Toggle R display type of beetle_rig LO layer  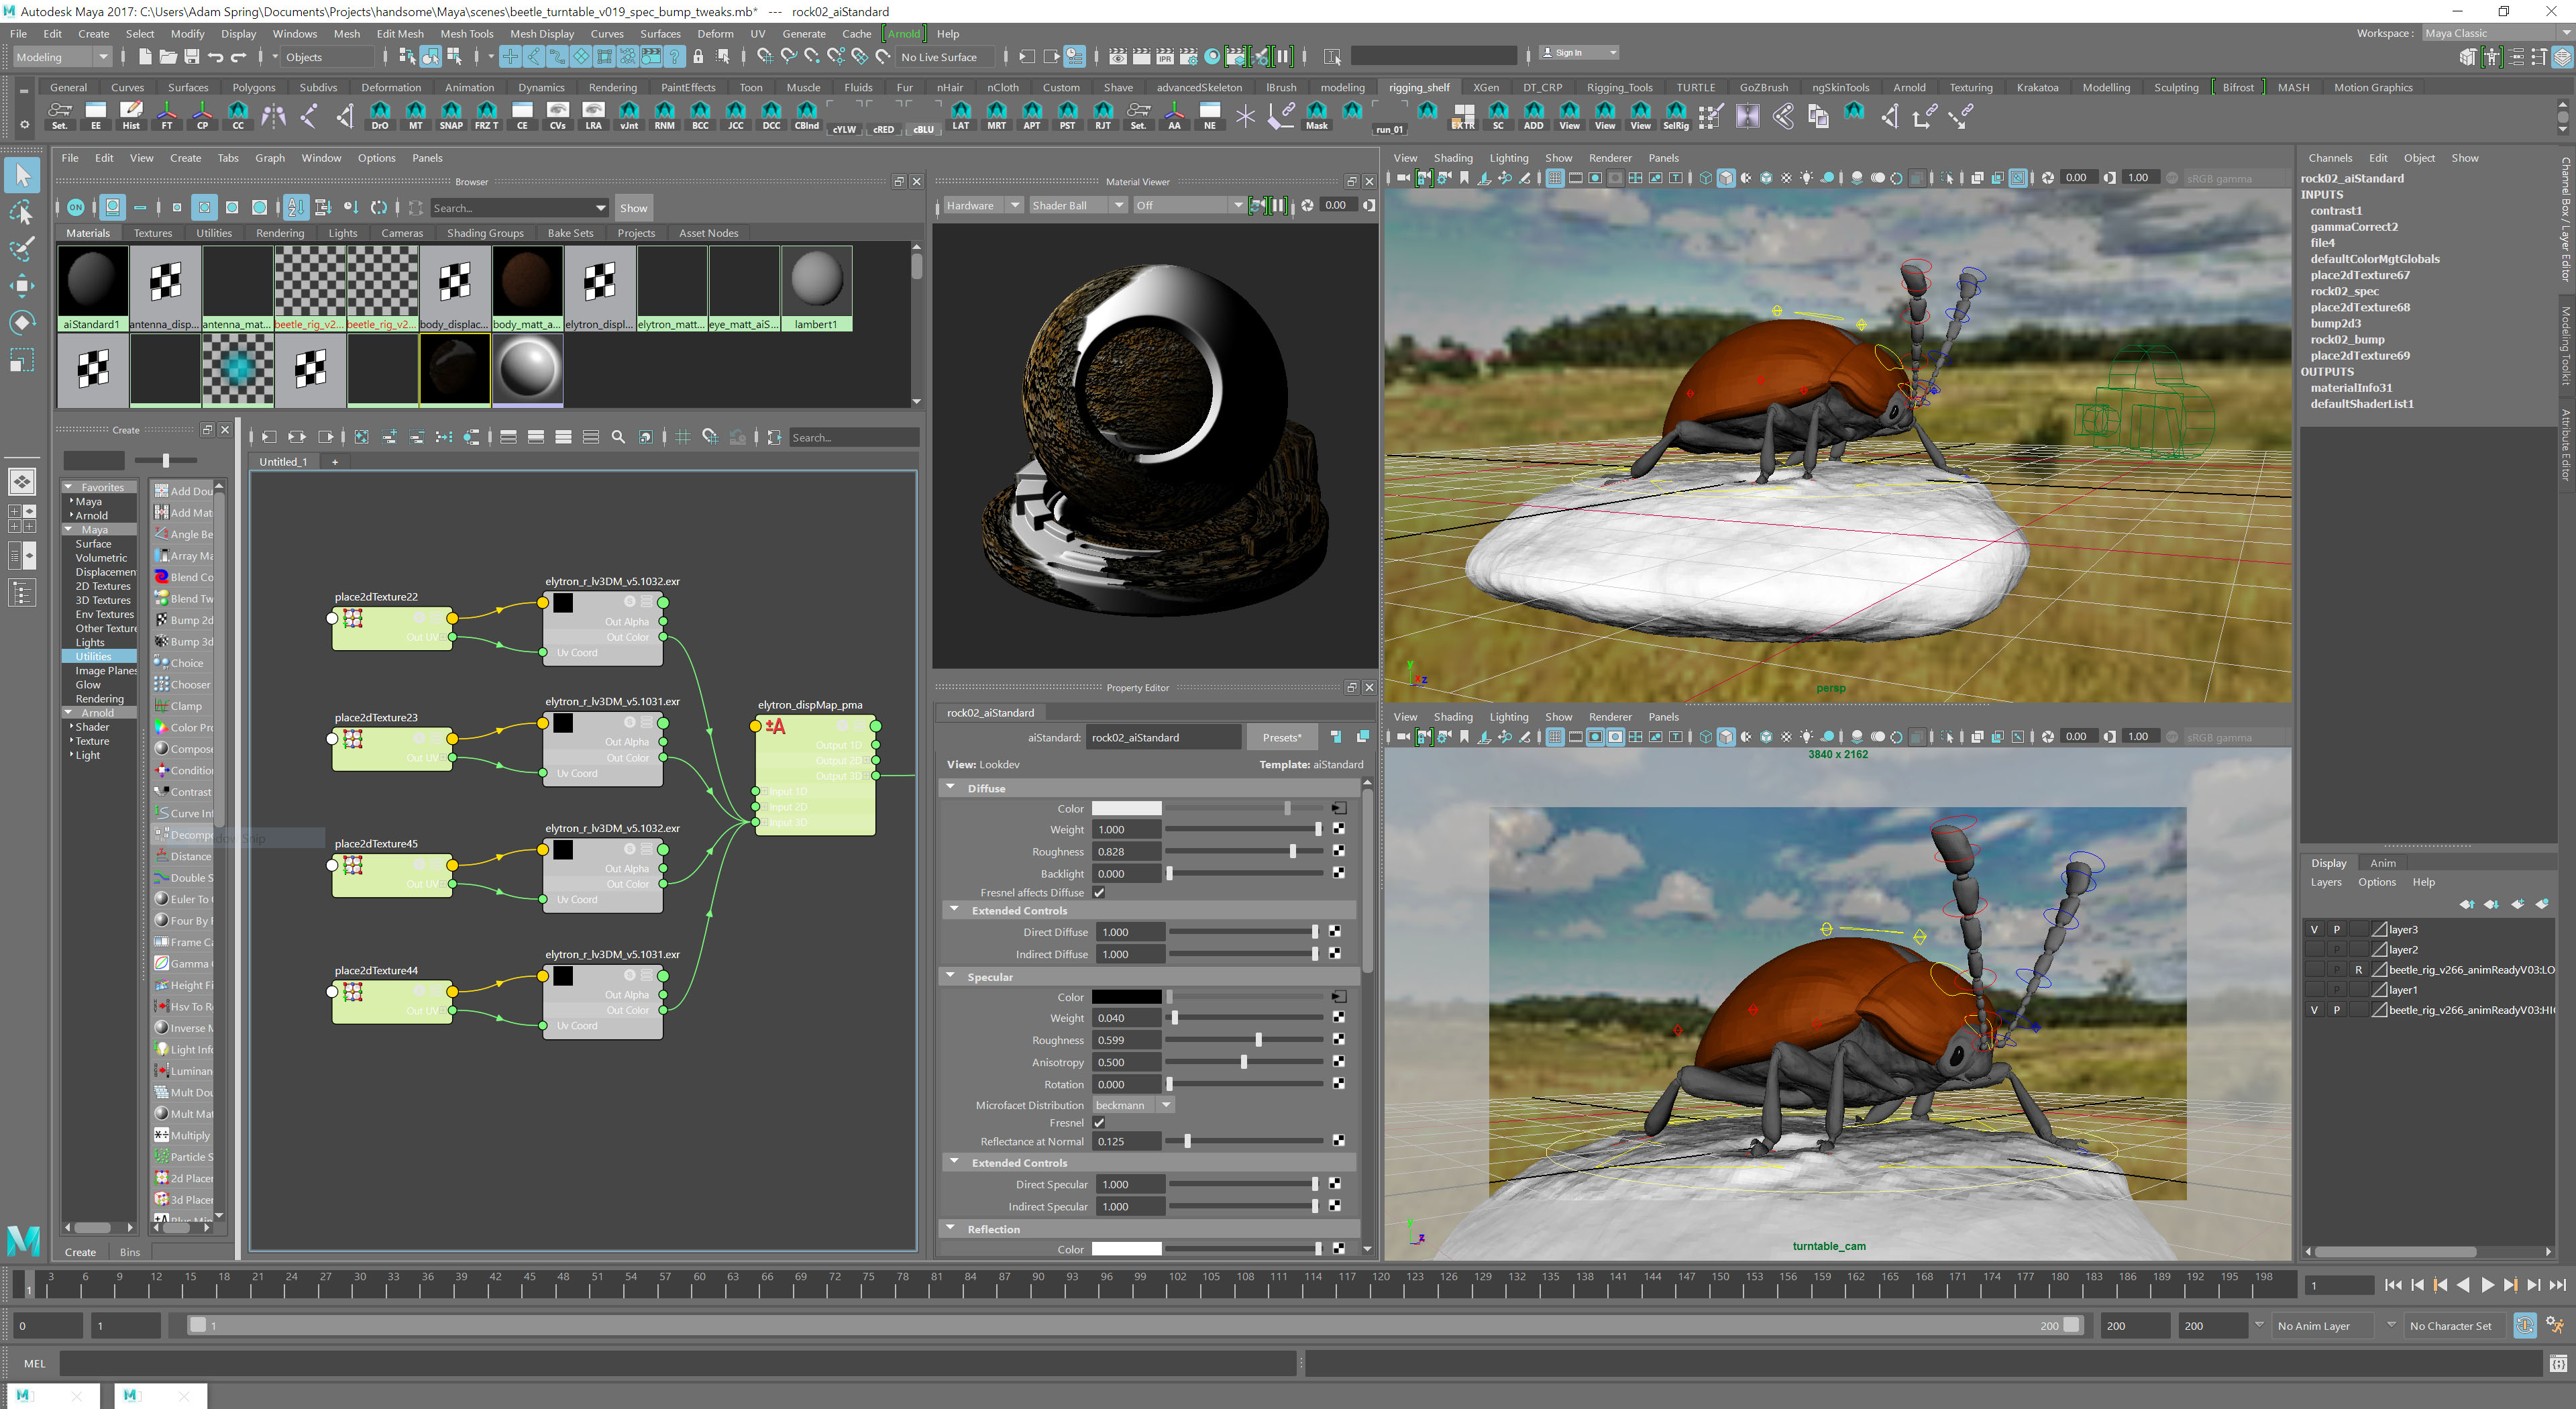(2359, 969)
